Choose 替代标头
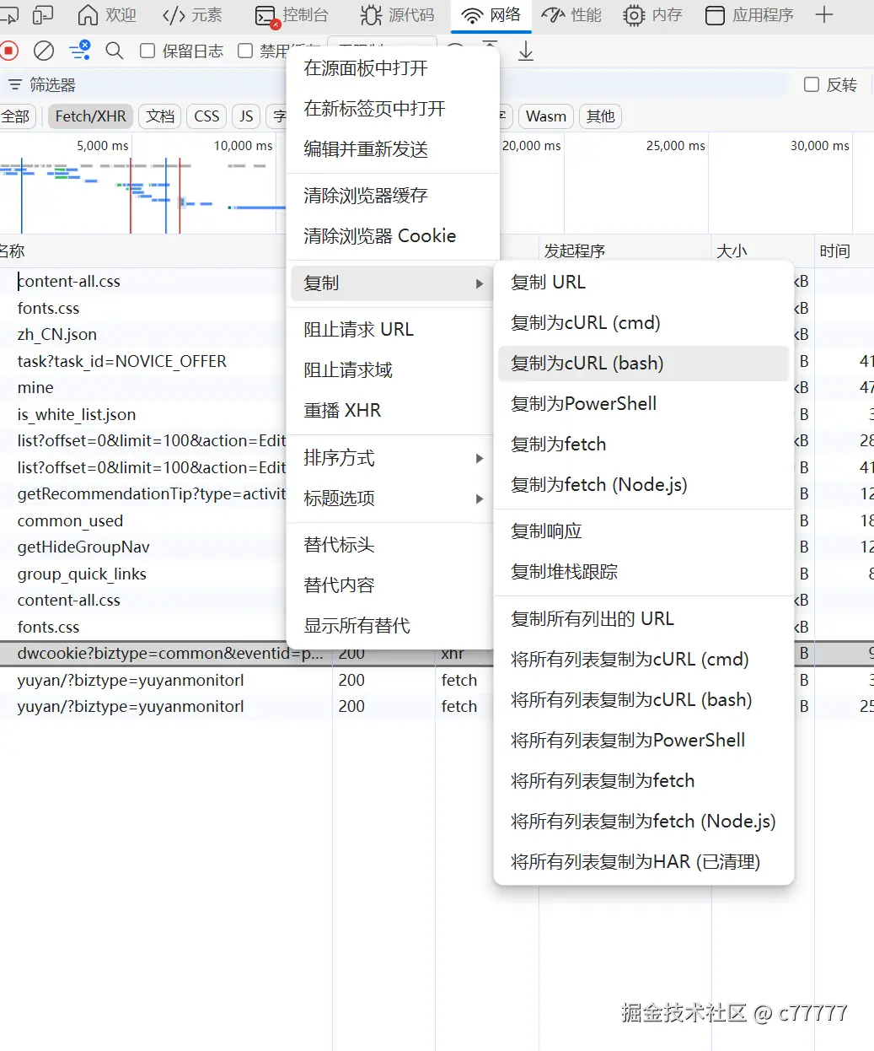Screen dimensions: 874x1051 tap(393, 545)
